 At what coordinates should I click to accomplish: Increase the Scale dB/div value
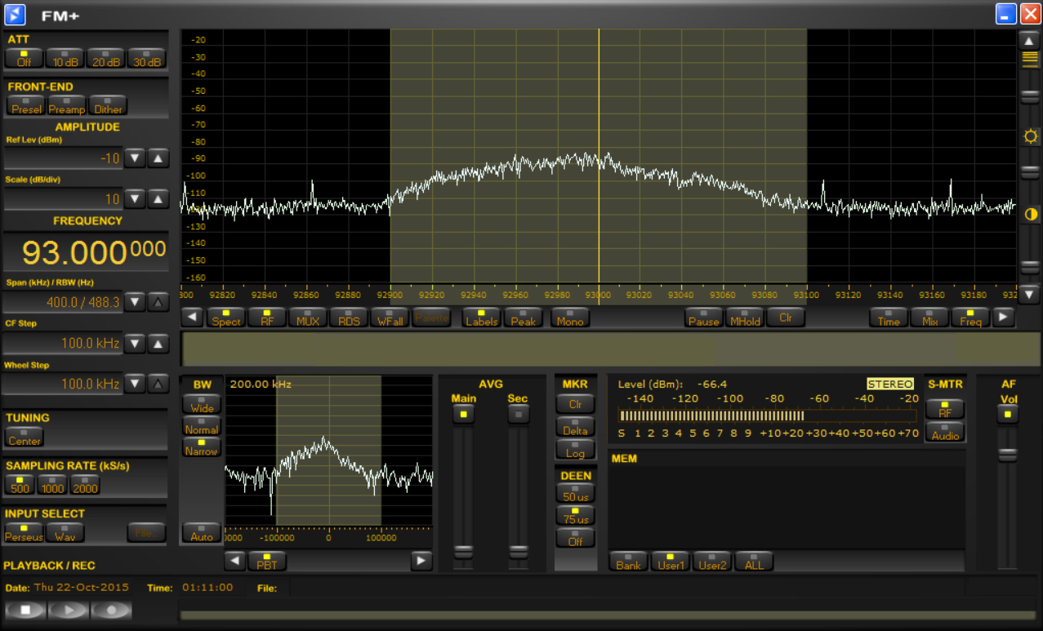(x=158, y=198)
